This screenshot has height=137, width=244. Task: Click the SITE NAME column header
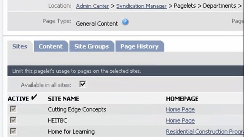(x=64, y=99)
